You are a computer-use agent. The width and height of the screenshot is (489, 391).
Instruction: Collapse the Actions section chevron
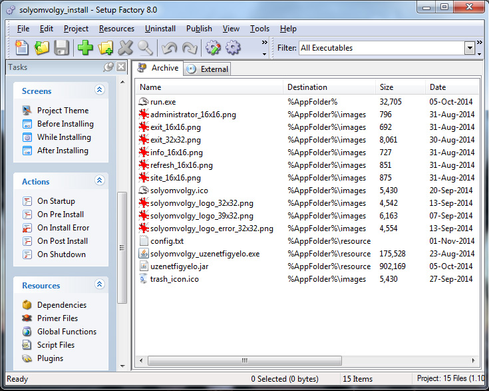[100, 181]
